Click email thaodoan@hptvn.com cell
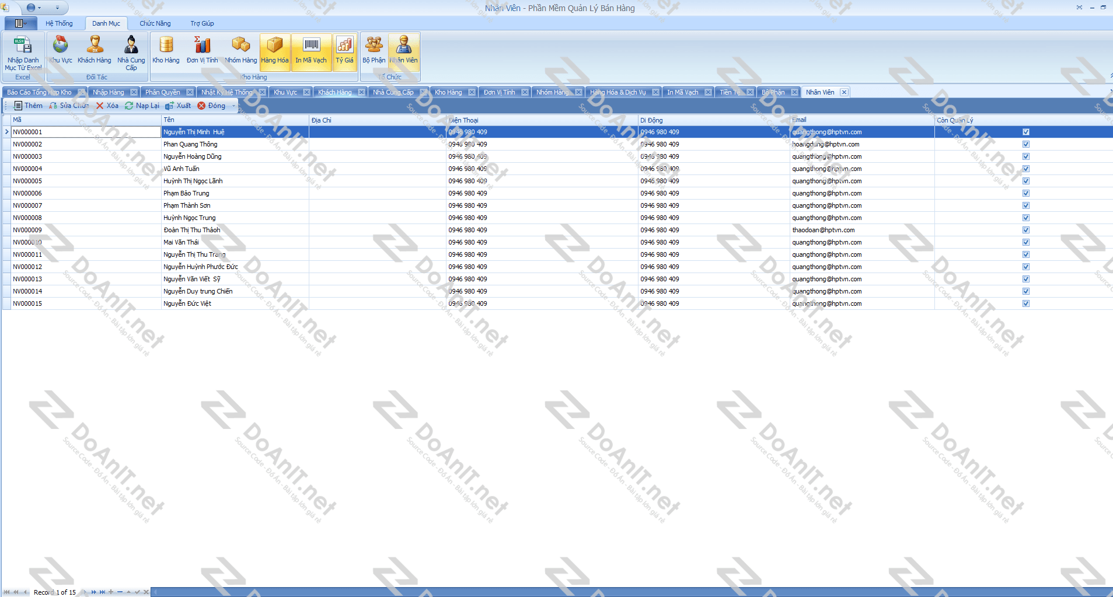The image size is (1113, 597). 862,230
